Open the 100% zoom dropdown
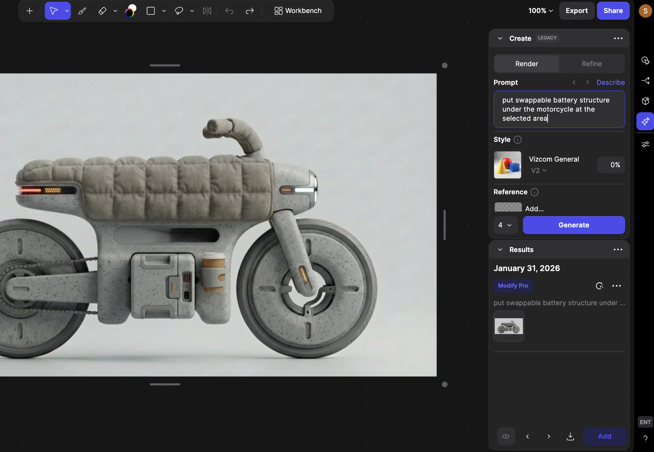 click(541, 11)
